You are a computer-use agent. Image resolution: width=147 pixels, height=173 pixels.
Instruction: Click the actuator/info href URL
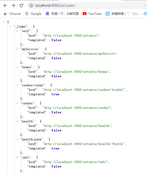[x=75, y=162]
